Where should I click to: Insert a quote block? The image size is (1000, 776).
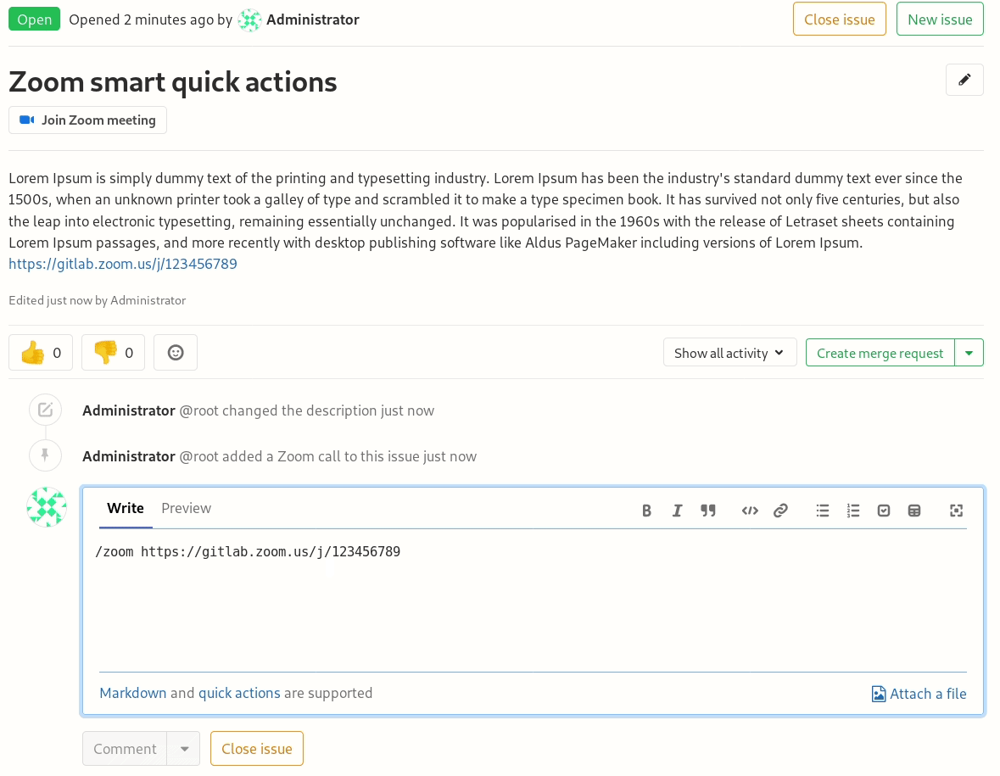[708, 511]
